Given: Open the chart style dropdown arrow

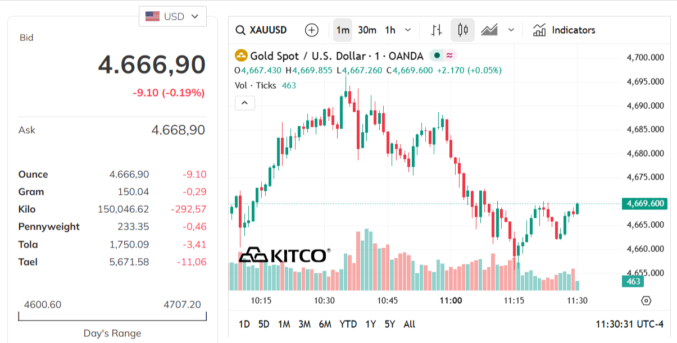Looking at the screenshot, I should (x=510, y=30).
